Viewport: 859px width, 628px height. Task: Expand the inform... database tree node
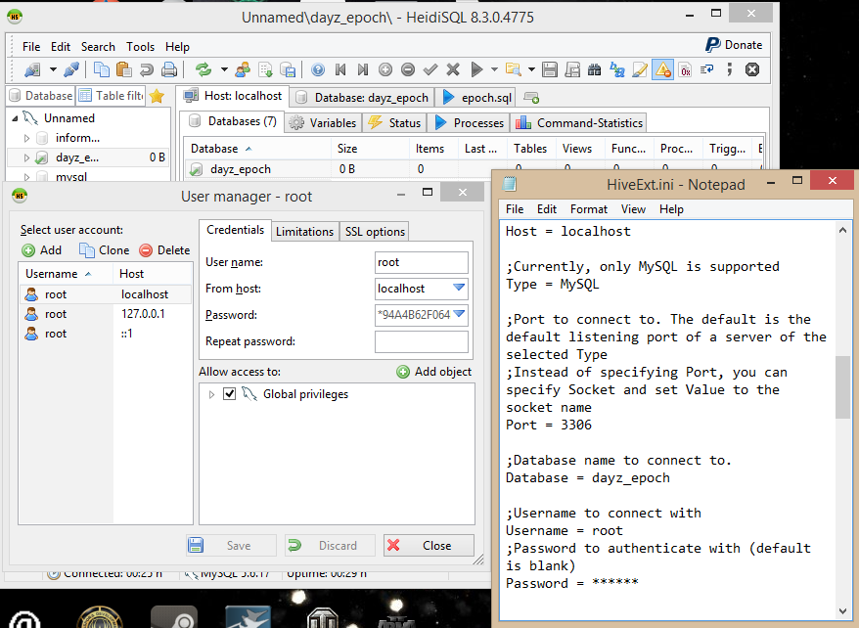click(26, 138)
